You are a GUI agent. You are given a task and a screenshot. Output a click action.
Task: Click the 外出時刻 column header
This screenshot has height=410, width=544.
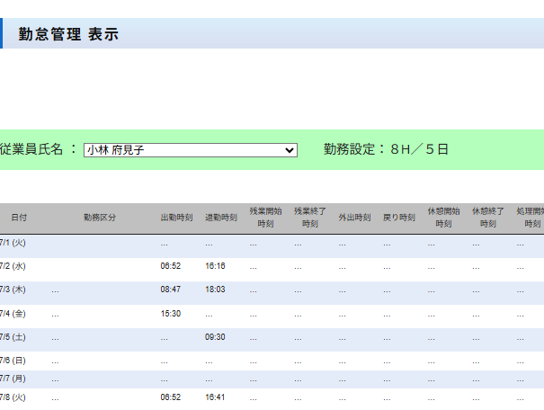[354, 218]
